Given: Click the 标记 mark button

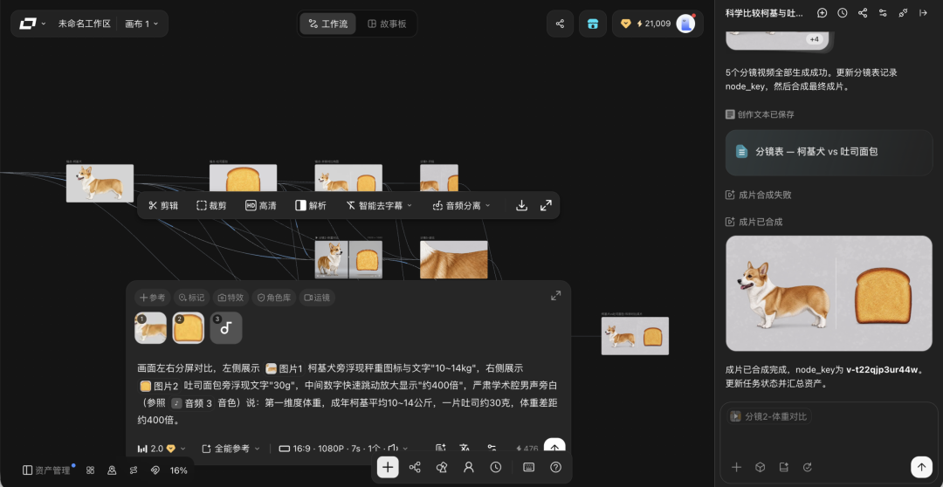Looking at the screenshot, I should (x=191, y=298).
